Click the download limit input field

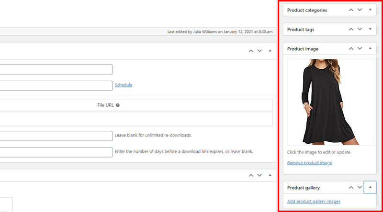pyautogui.click(x=56, y=136)
